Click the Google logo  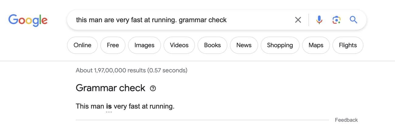28,20
